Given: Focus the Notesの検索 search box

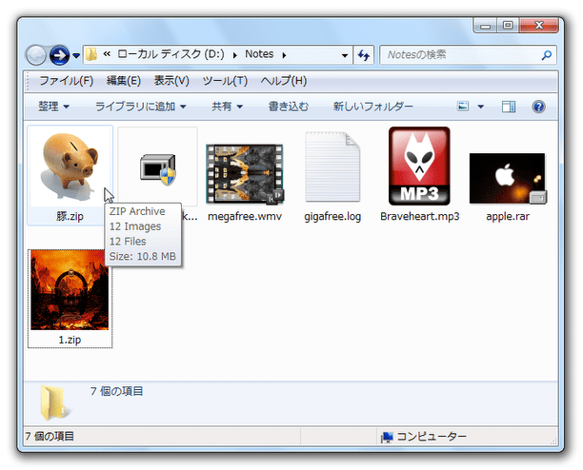Looking at the screenshot, I should (468, 55).
